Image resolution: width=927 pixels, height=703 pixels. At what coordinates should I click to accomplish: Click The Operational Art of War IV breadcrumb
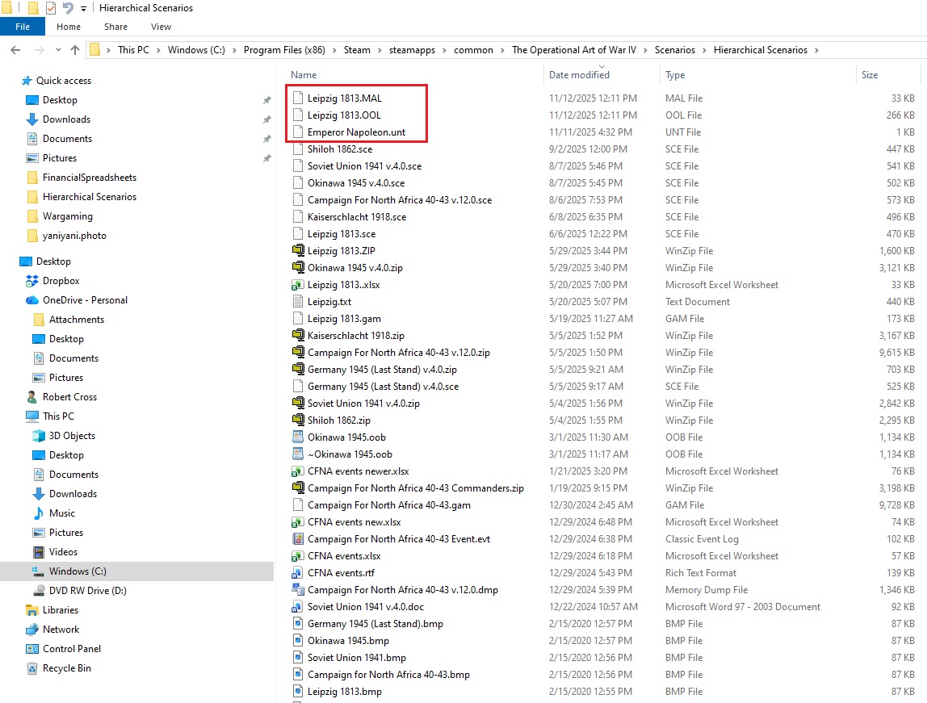(574, 50)
